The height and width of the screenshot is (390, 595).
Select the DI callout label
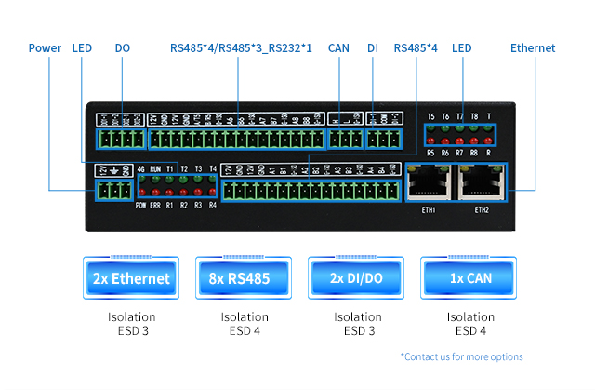373,48
